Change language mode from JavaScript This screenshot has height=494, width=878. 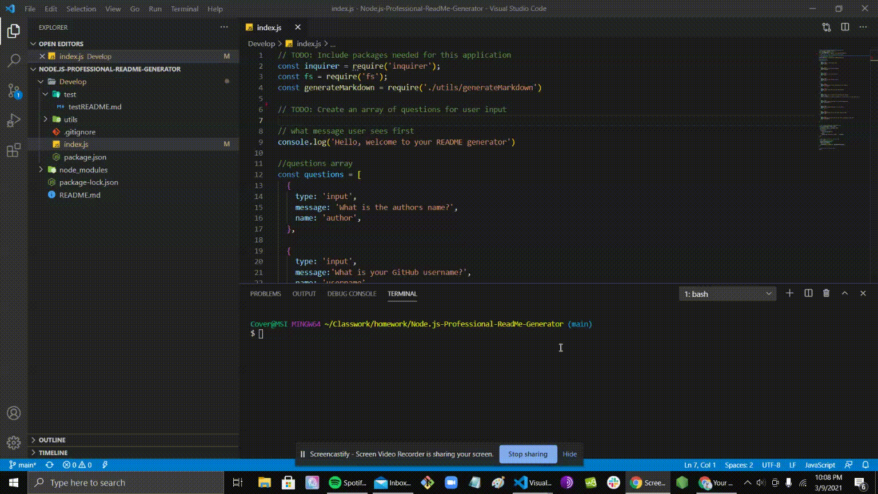[x=820, y=465]
